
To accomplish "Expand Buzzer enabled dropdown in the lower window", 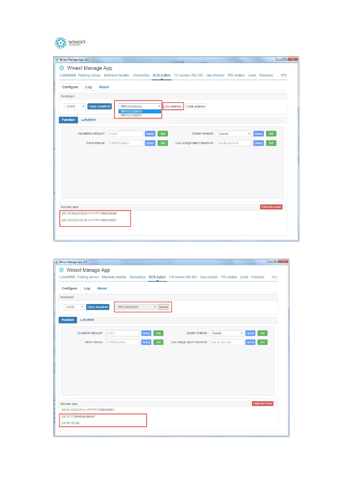I will pos(226,333).
